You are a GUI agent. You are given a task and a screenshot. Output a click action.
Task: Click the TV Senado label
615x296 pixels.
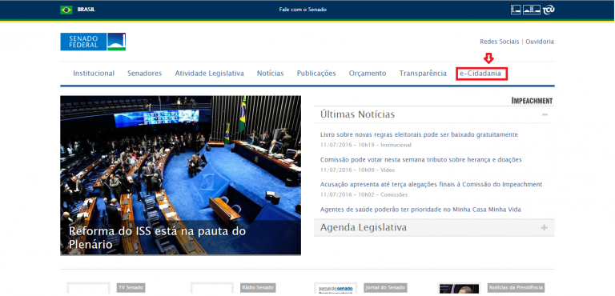coord(131,288)
